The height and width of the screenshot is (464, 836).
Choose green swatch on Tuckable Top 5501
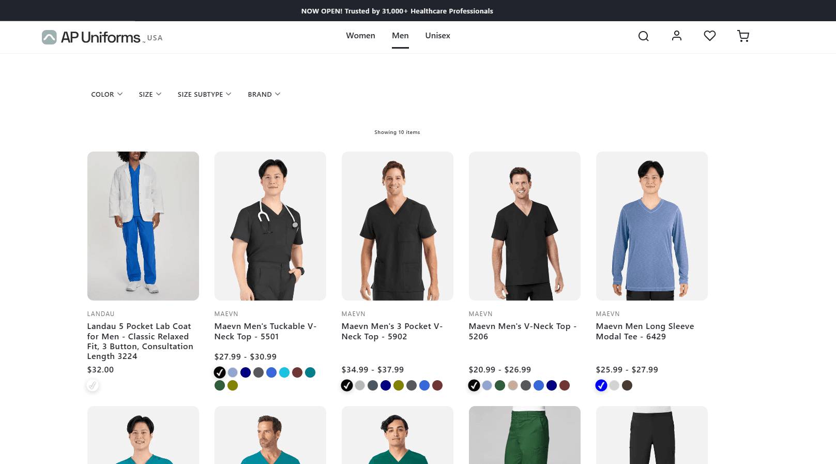(220, 385)
